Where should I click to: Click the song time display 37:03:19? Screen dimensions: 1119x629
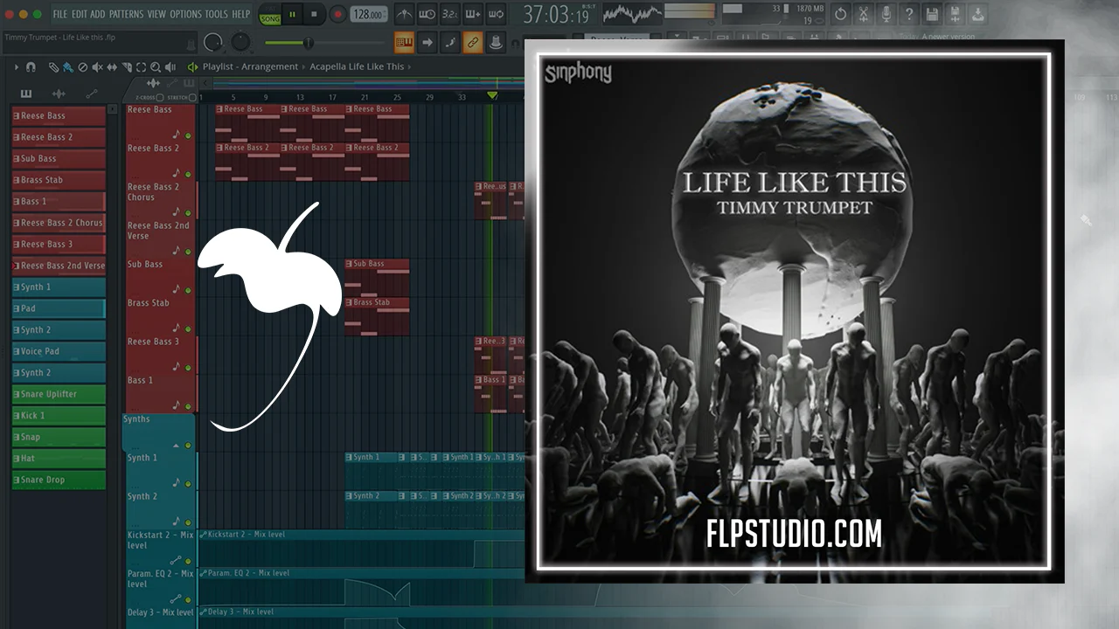pyautogui.click(x=556, y=14)
